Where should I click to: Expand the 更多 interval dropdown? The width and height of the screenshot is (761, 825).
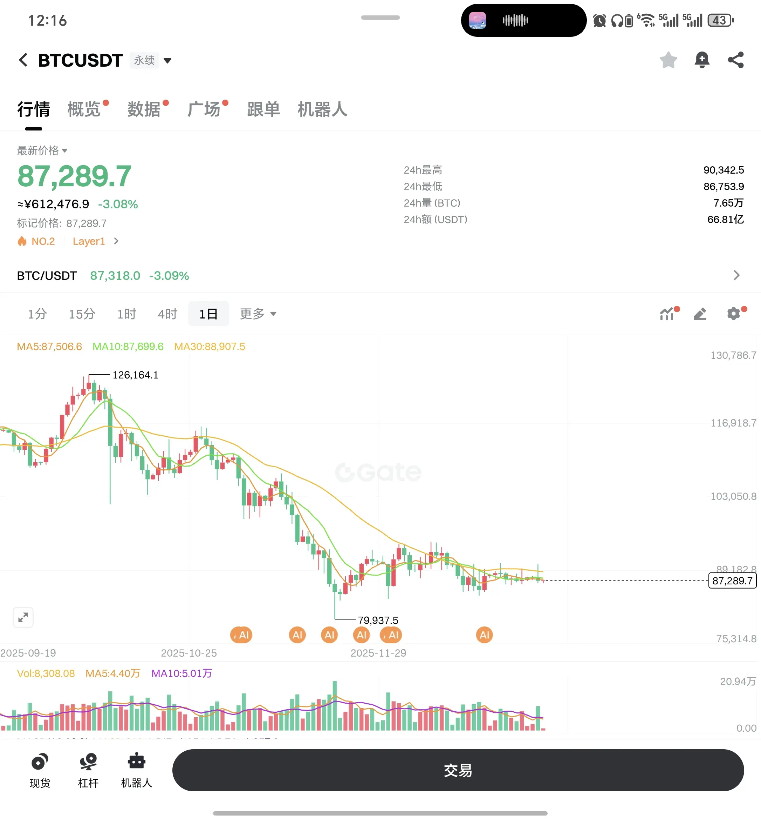[x=258, y=314]
